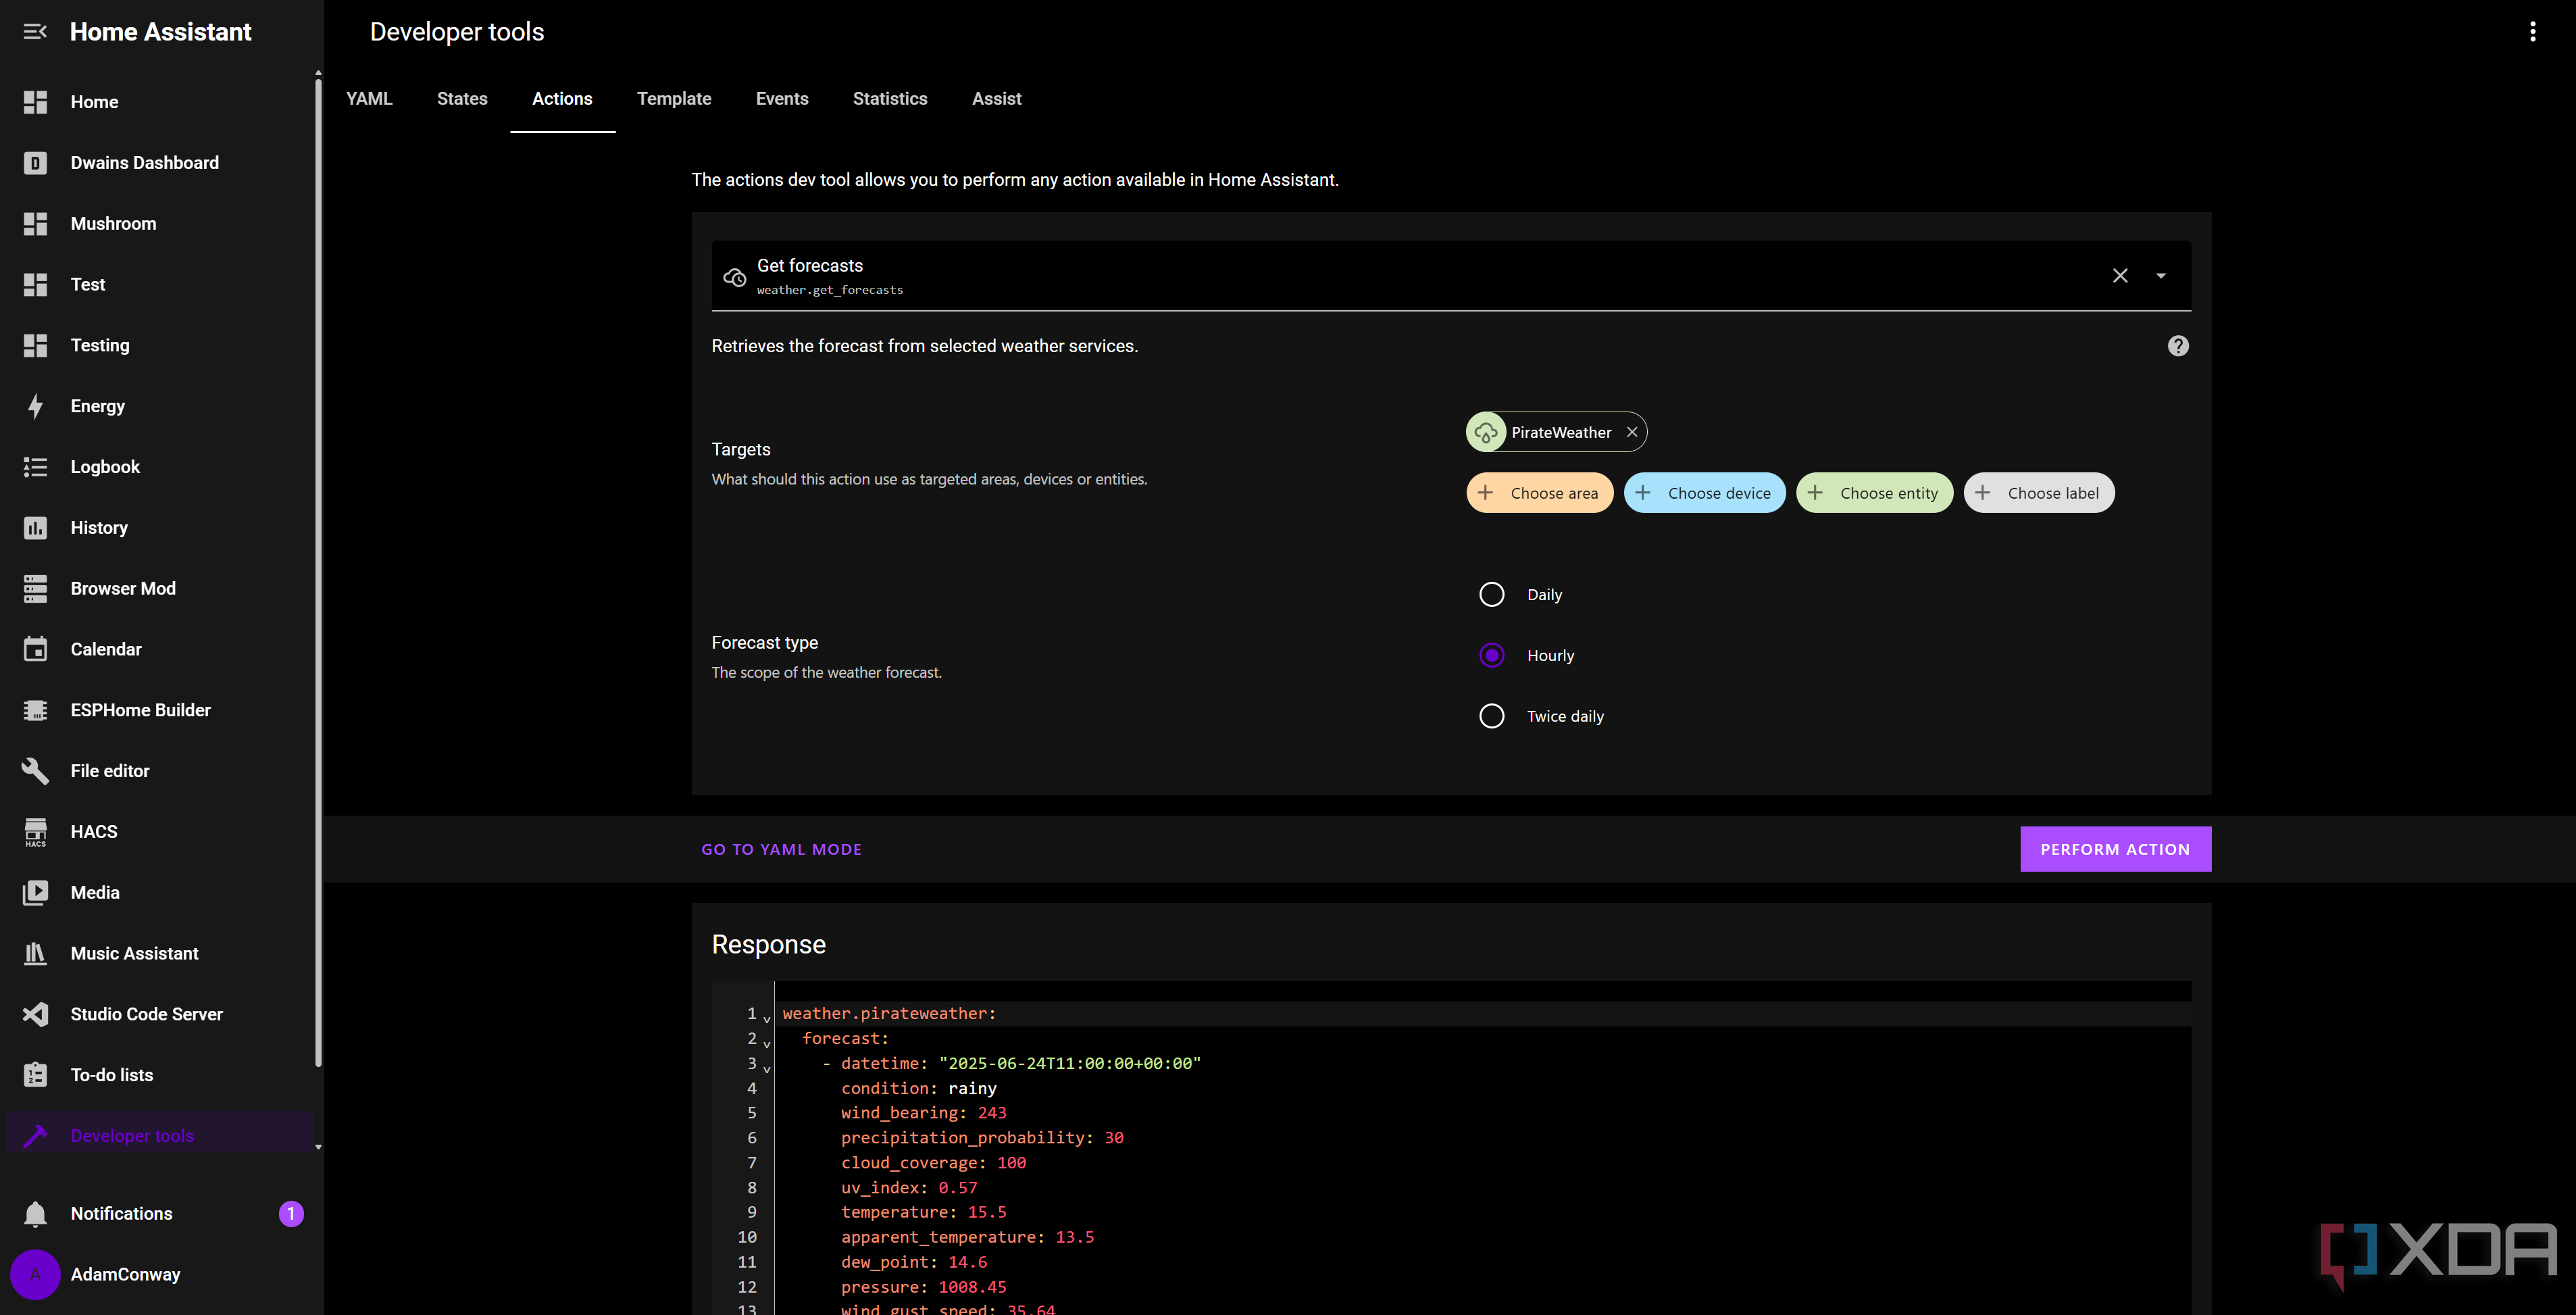
Task: Open the Mushroom dashboard icon
Action: click(35, 224)
